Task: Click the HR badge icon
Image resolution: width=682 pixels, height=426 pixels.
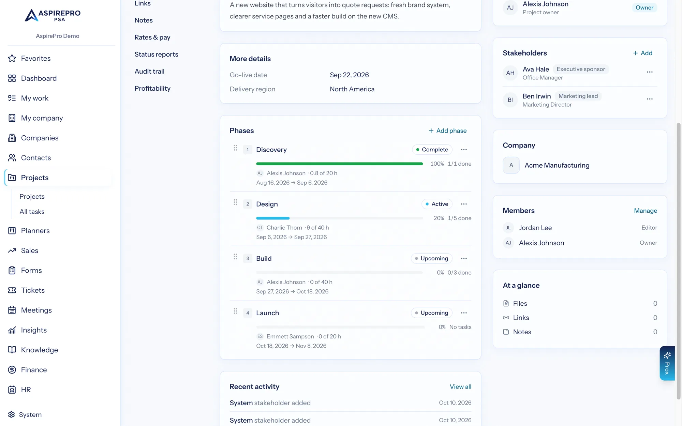Action: [x=12, y=390]
